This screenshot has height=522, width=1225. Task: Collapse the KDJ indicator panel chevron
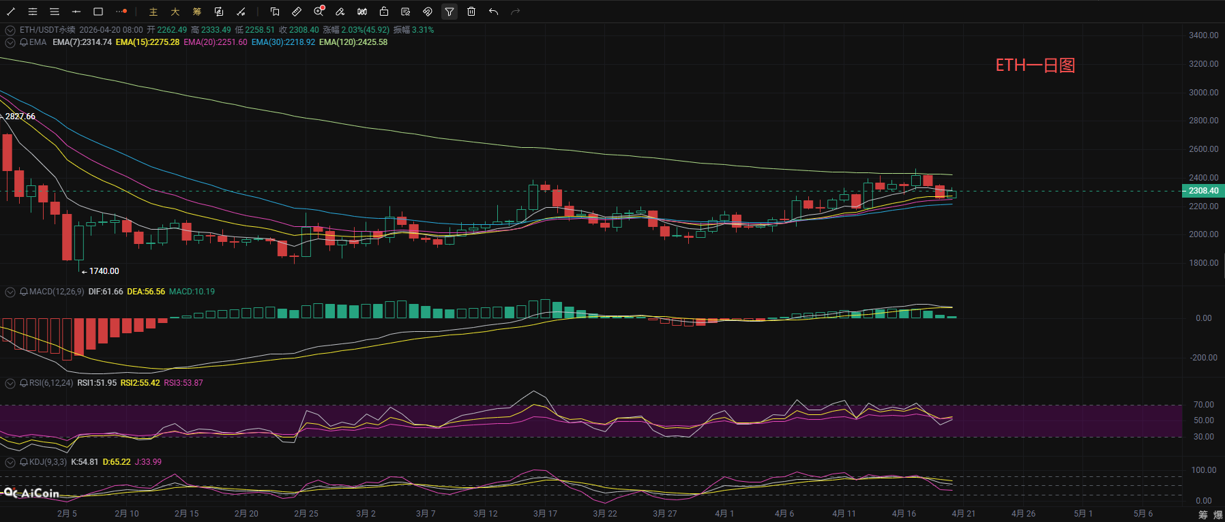(x=10, y=462)
